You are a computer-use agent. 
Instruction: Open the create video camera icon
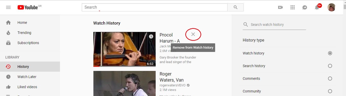[x=280, y=7]
